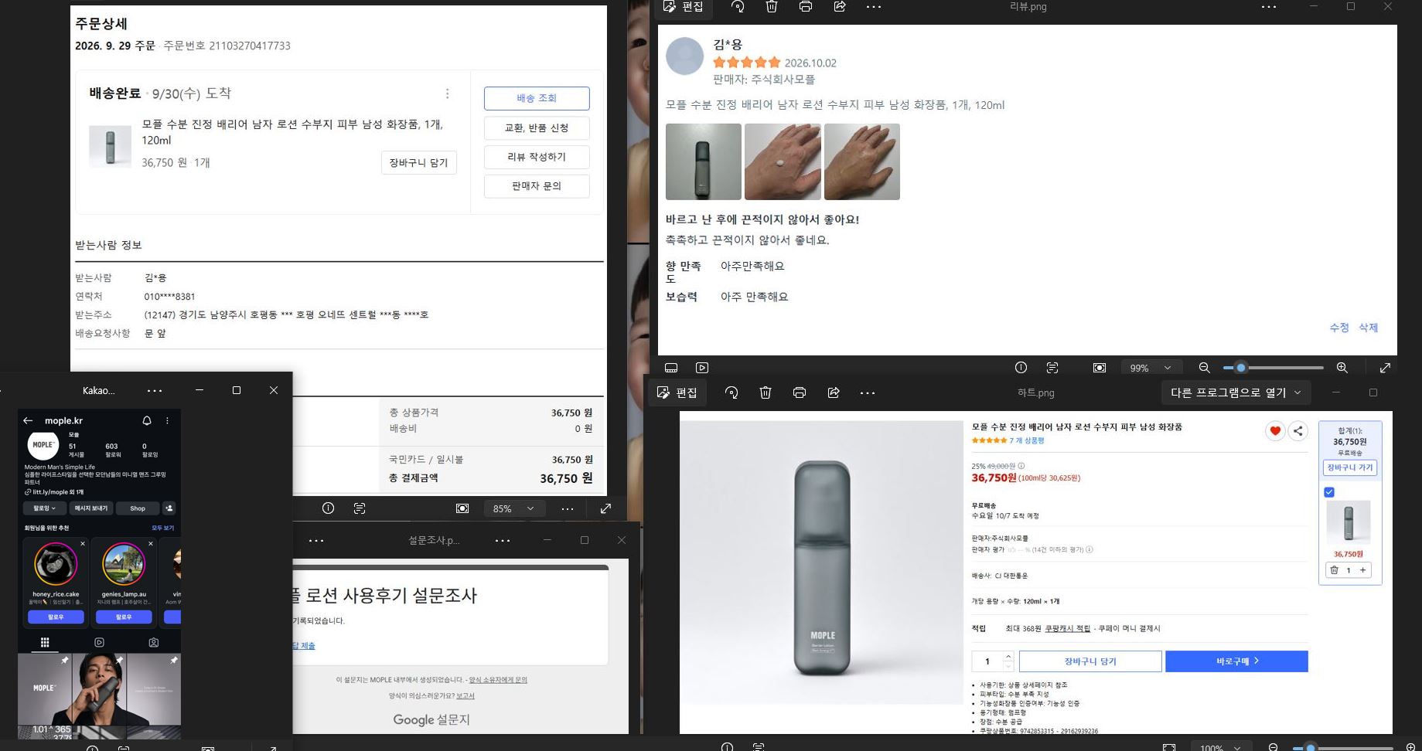Click notification bell on mople.kr profile

pos(147,420)
